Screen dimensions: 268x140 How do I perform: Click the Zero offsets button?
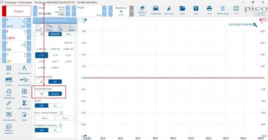(x=44, y=118)
